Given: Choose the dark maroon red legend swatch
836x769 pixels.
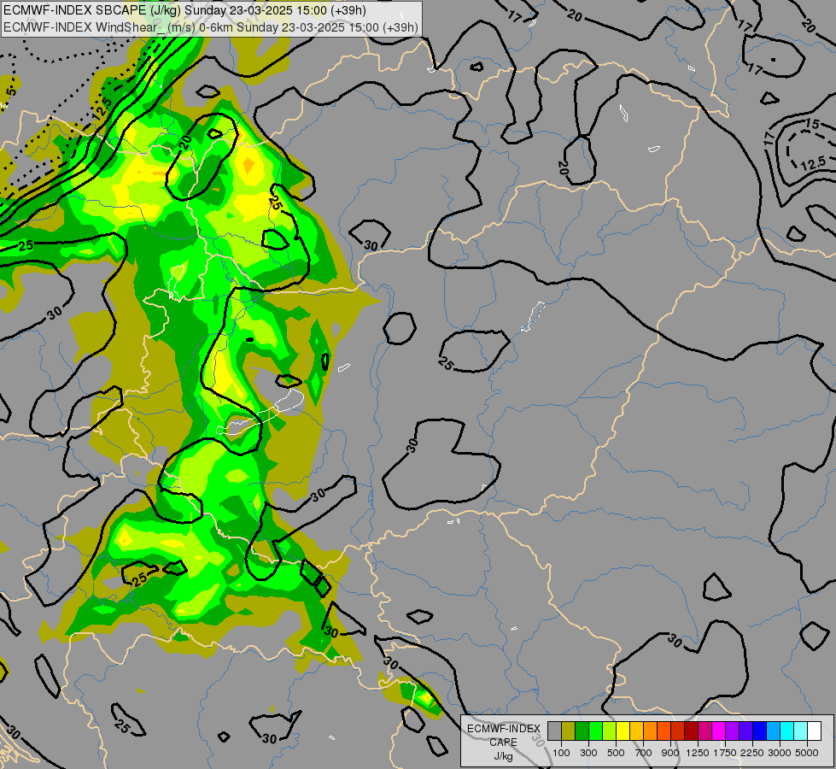Looking at the screenshot, I should (x=691, y=731).
